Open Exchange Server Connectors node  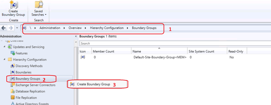[x=35, y=85]
